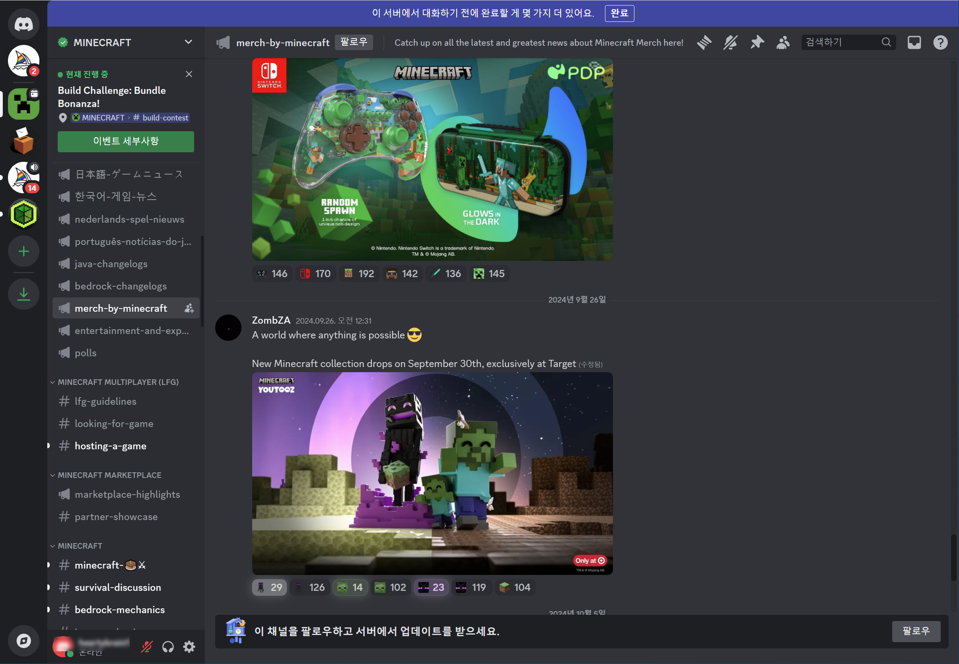The width and height of the screenshot is (959, 664).
Task: Open the java-changelogs channel
Action: [x=111, y=264]
